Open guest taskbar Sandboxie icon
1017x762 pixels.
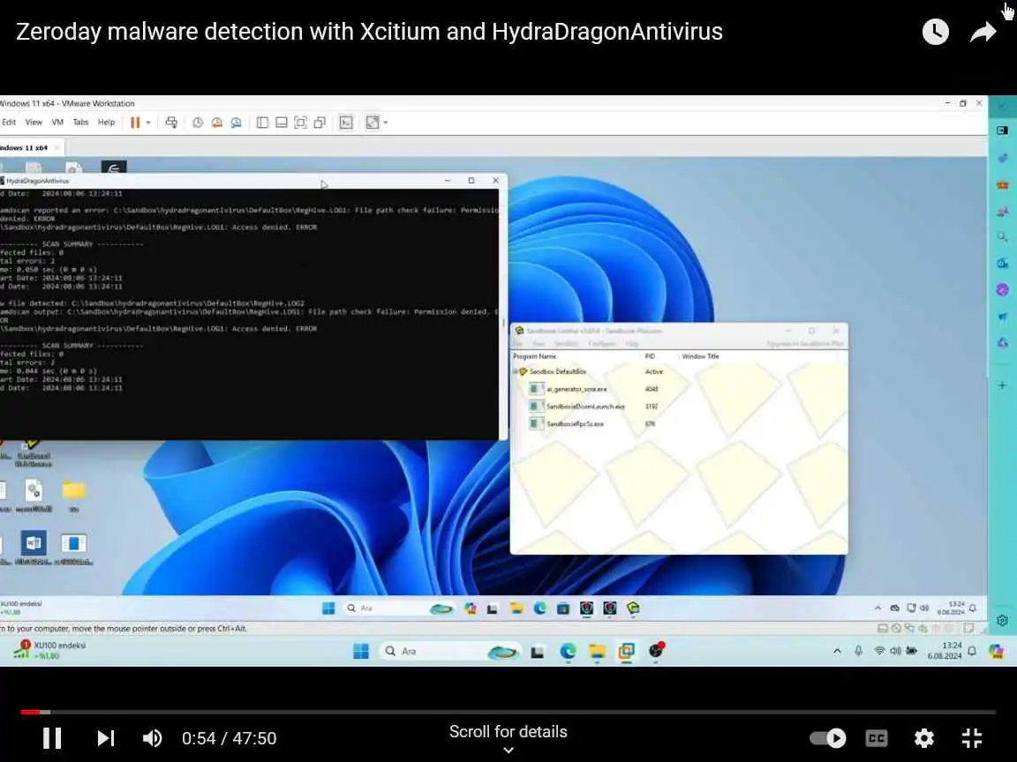coord(633,608)
